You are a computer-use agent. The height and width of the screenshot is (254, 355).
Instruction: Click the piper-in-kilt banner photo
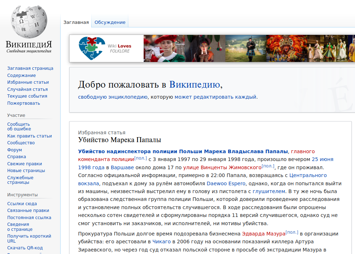246,48
